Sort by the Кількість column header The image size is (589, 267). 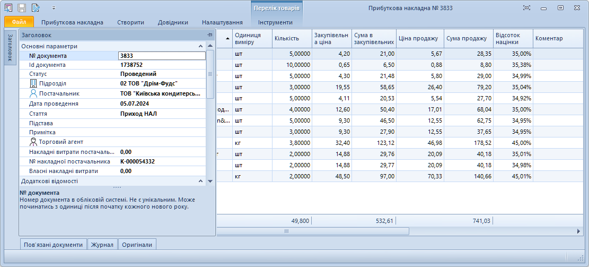coord(292,38)
